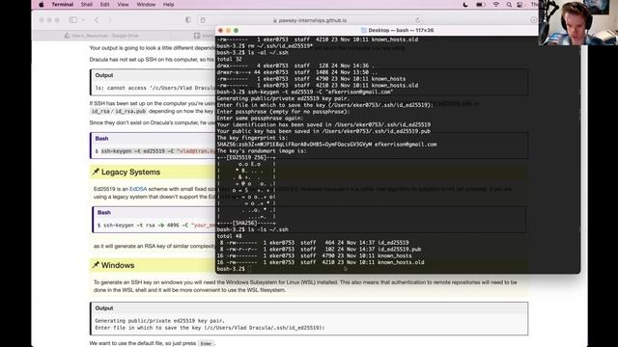The height and width of the screenshot is (347, 618).
Task: Click the id_ed25519.pub file entry in terminal
Action: [x=399, y=249]
